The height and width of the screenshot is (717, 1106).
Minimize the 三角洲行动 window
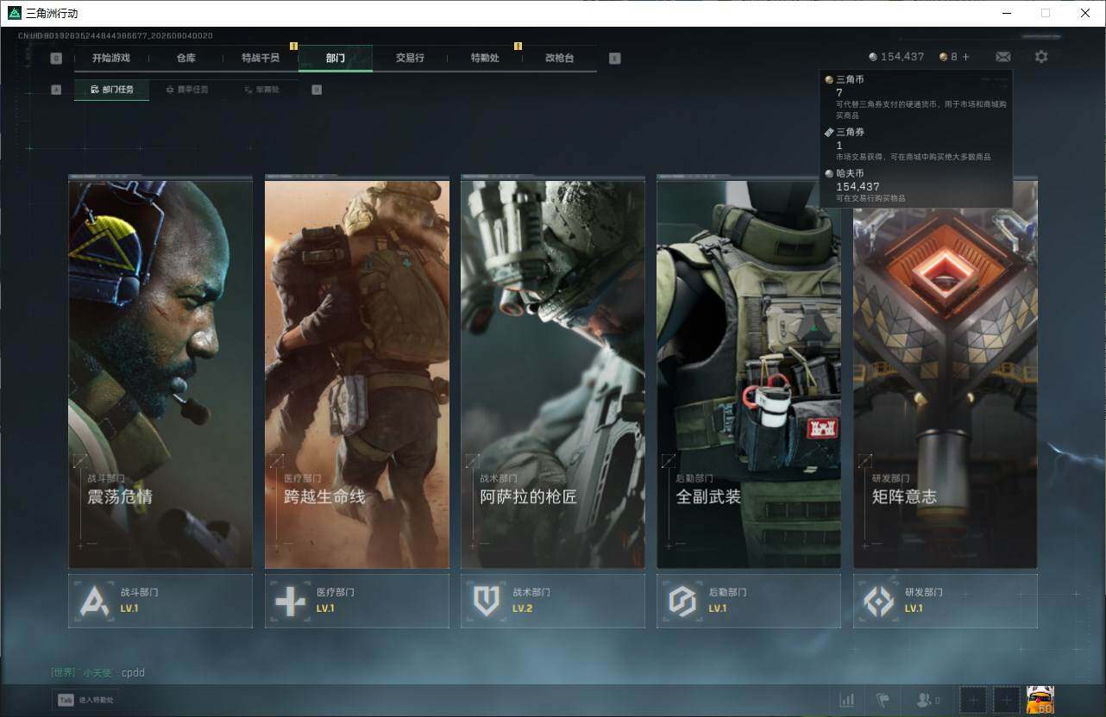[x=1007, y=13]
